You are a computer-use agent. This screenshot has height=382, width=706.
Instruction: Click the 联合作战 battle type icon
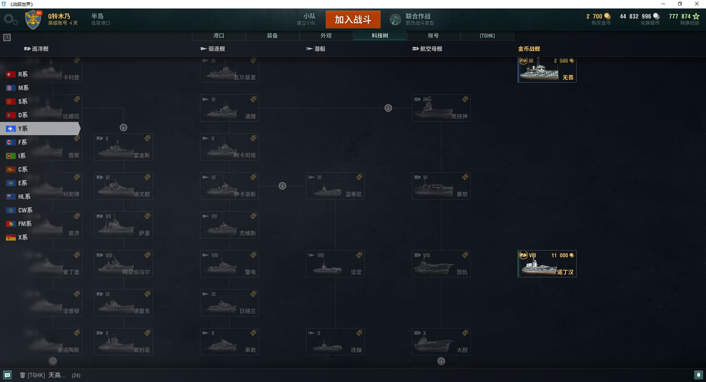[395, 19]
